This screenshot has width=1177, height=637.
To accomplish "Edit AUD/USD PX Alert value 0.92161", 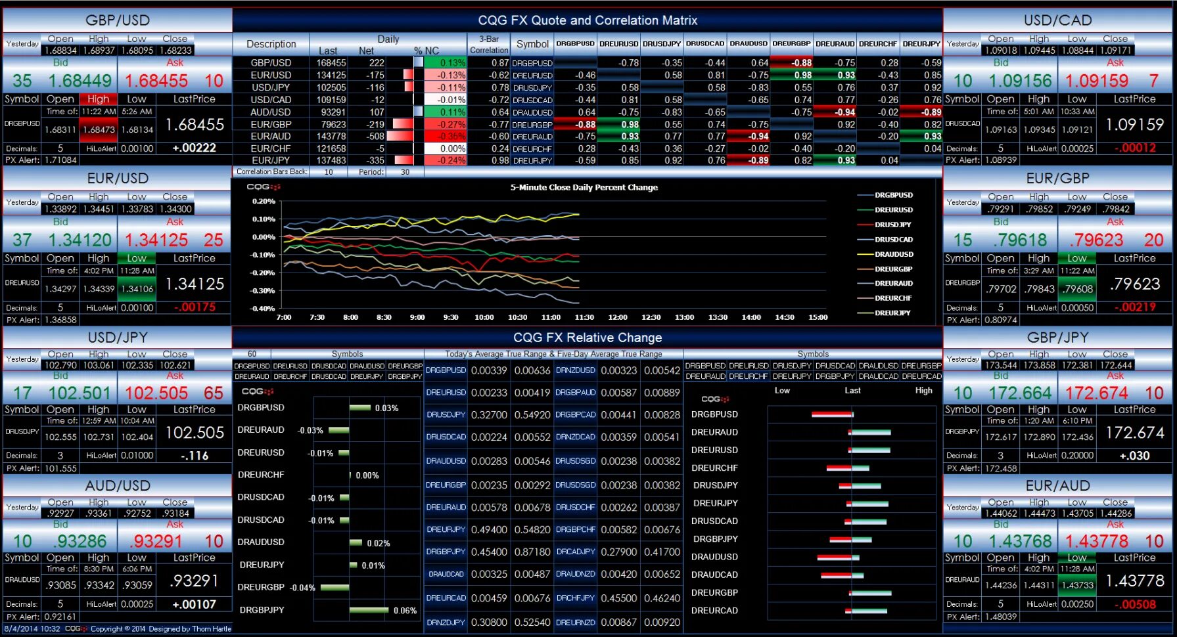I will point(61,617).
